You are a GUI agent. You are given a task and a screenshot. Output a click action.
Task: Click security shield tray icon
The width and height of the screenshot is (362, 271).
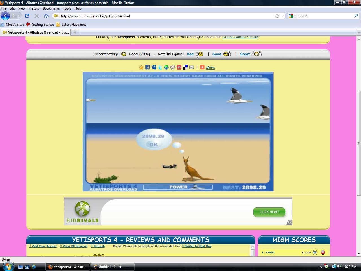pos(326,266)
